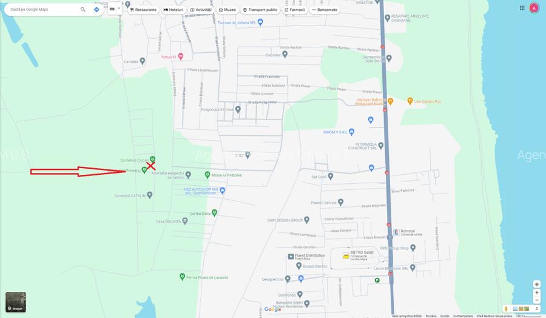Open the Confidențialitate link
The width and height of the screenshot is (546, 318).
[x=462, y=316]
